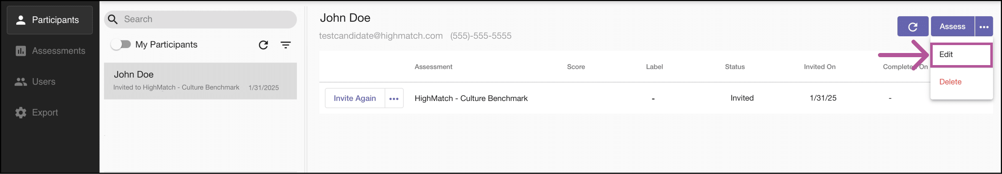
Task: Click the Invite Again button
Action: (x=354, y=98)
